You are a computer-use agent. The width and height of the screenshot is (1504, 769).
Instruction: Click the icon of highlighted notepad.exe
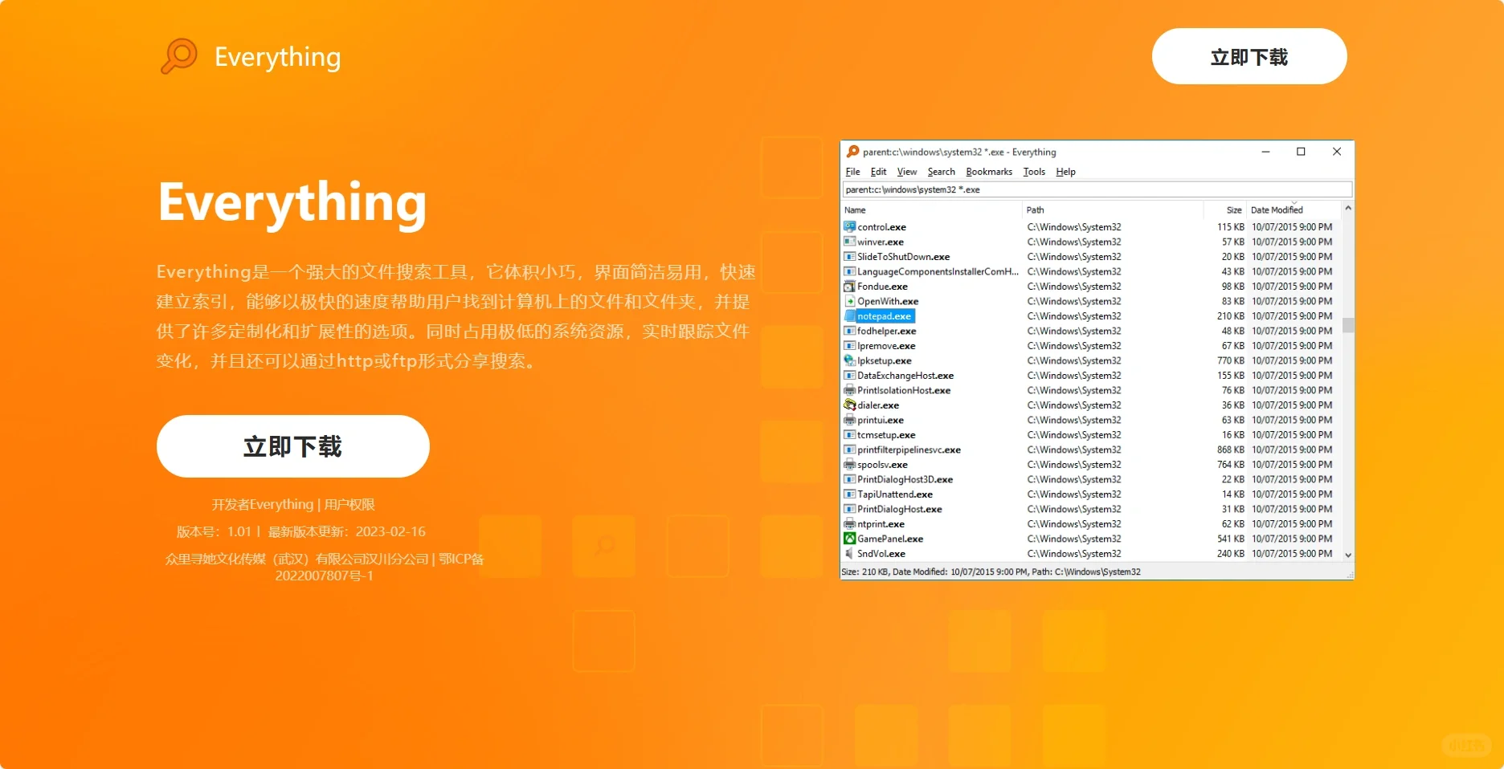pos(849,316)
